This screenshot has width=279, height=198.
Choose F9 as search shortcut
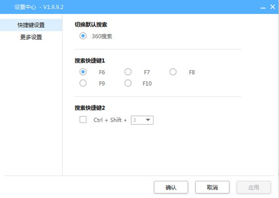tap(83, 83)
